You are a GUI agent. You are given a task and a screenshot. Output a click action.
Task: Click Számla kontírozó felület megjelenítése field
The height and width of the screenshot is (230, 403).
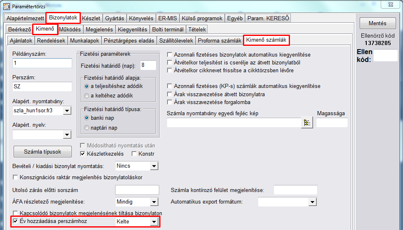pyautogui.click(x=295, y=190)
